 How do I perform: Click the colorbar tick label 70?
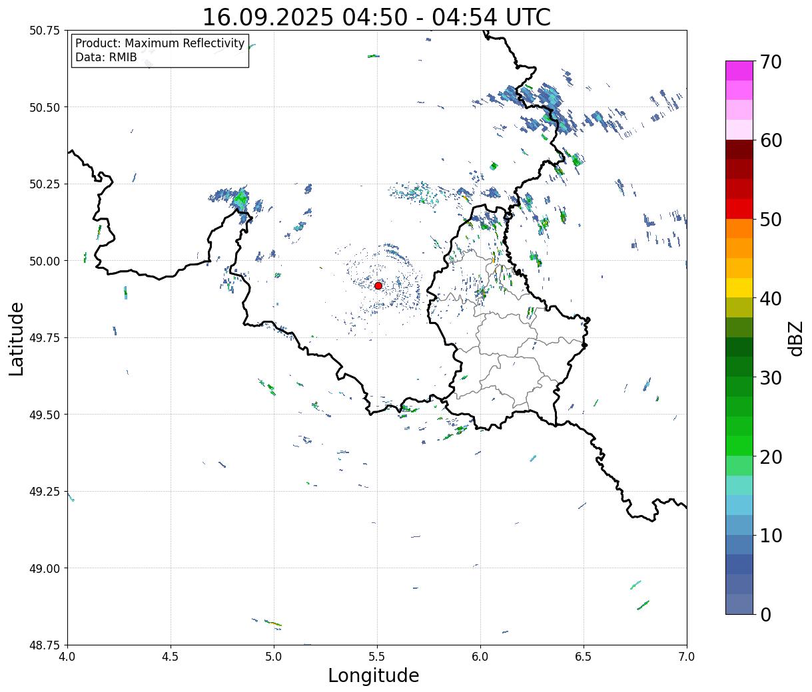771,62
